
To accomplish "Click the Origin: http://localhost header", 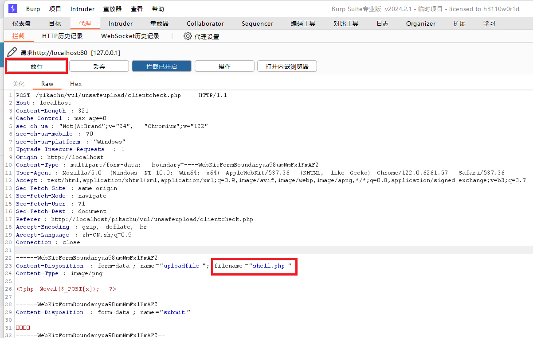I will pos(60,157).
